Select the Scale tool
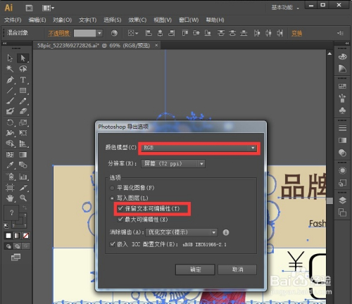This screenshot has height=304, width=352. pos(23,122)
